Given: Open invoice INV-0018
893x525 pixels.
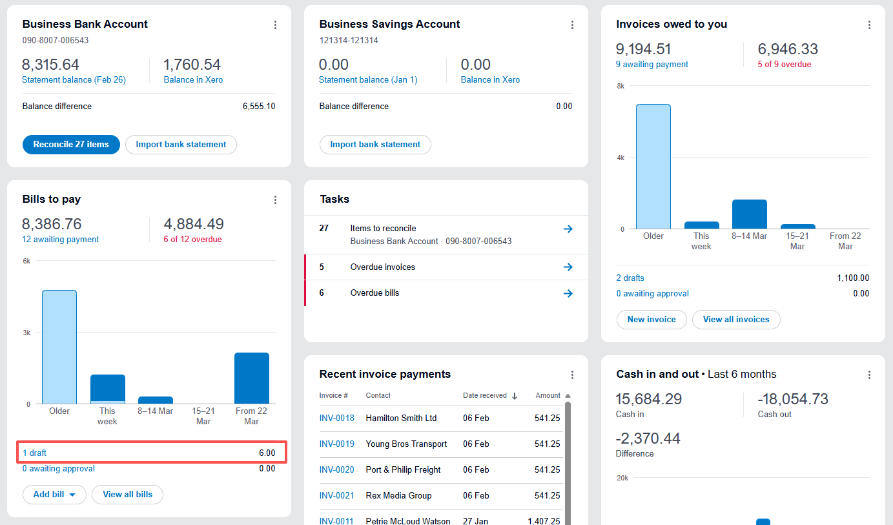Looking at the screenshot, I should (x=337, y=418).
